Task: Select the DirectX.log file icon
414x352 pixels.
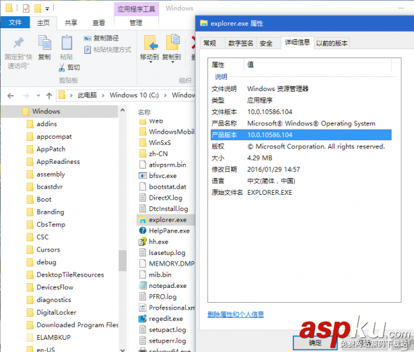Action: click(143, 198)
